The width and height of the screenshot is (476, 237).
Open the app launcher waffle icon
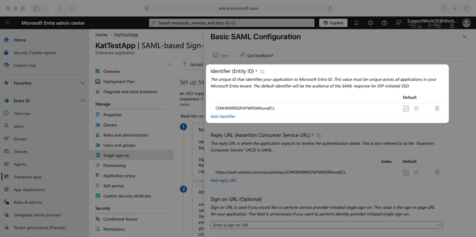(8, 23)
